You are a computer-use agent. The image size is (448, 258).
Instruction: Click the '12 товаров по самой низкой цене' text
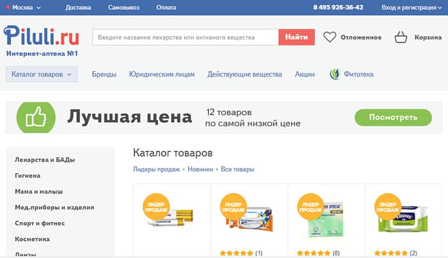click(253, 117)
